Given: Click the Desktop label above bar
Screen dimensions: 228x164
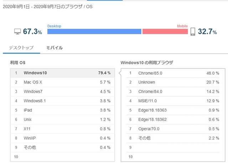Looking at the screenshot, I should point(54,26).
